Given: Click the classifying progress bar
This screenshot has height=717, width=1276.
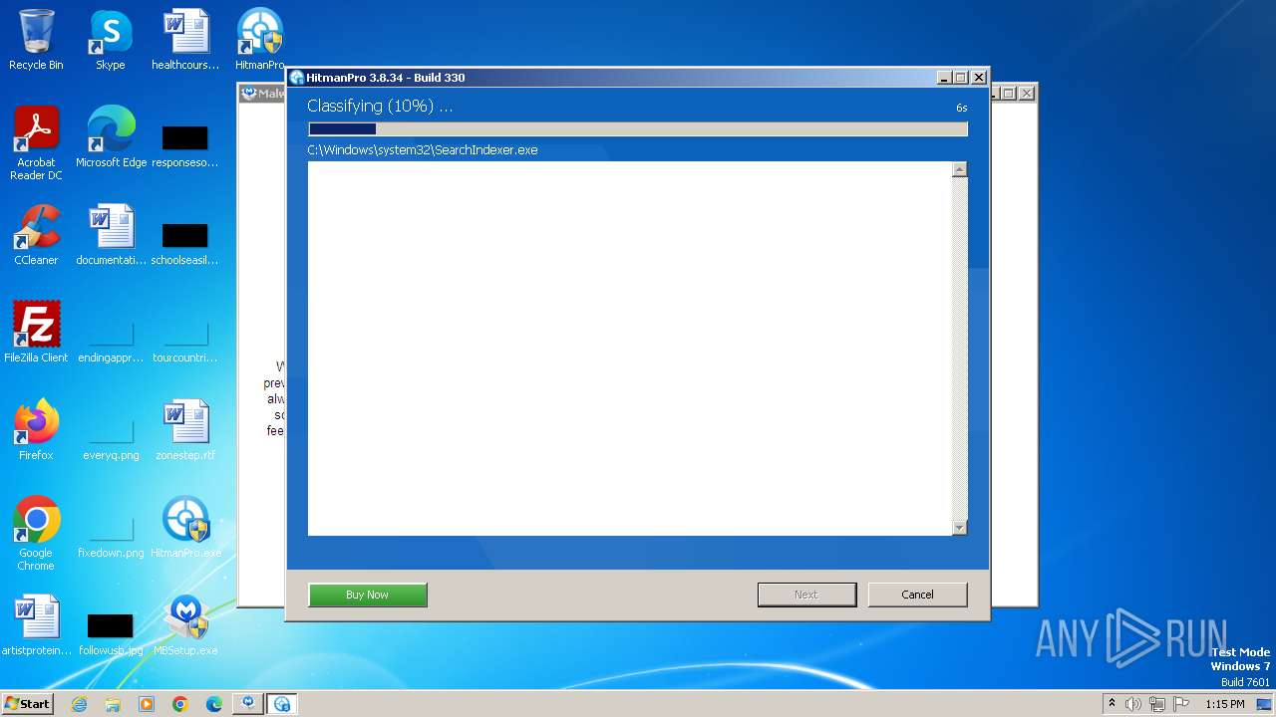Looking at the screenshot, I should click(x=638, y=128).
